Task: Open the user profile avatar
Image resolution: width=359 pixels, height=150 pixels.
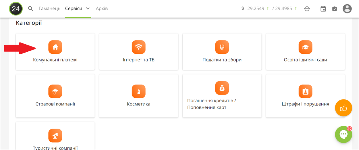Action: point(347,9)
